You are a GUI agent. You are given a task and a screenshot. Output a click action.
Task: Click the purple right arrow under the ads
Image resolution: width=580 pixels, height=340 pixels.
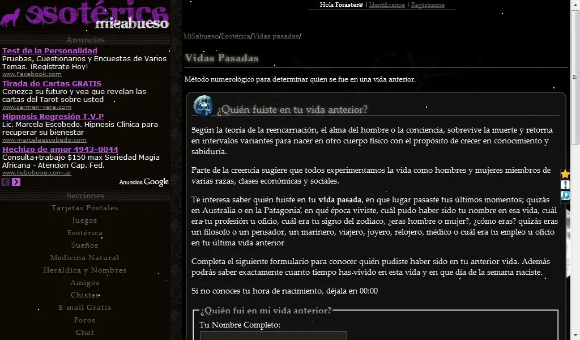[17, 182]
